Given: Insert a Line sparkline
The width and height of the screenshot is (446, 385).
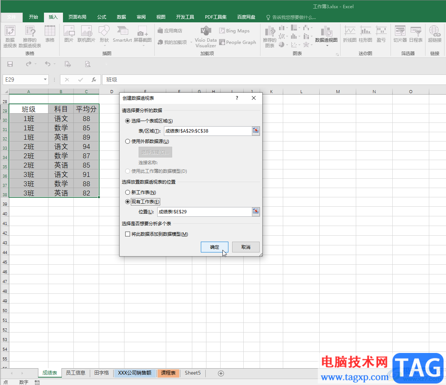Looking at the screenshot, I should click(349, 34).
